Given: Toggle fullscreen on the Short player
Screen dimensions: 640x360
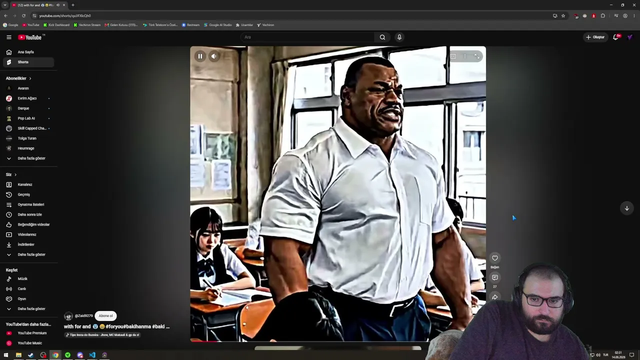Looking at the screenshot, I should pyautogui.click(x=477, y=56).
